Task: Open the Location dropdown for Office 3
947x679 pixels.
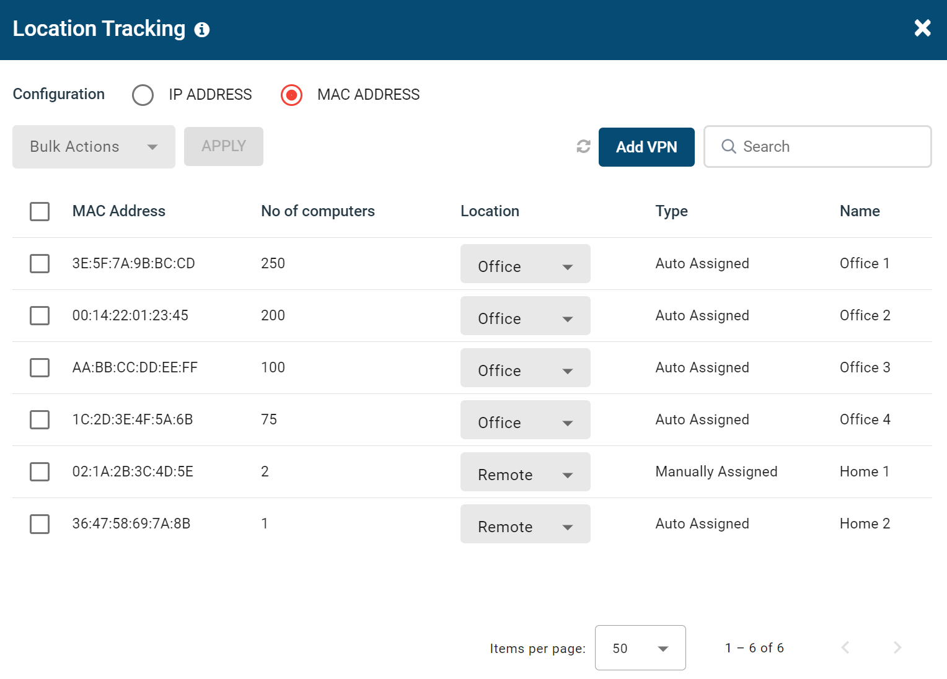Action: (x=525, y=368)
